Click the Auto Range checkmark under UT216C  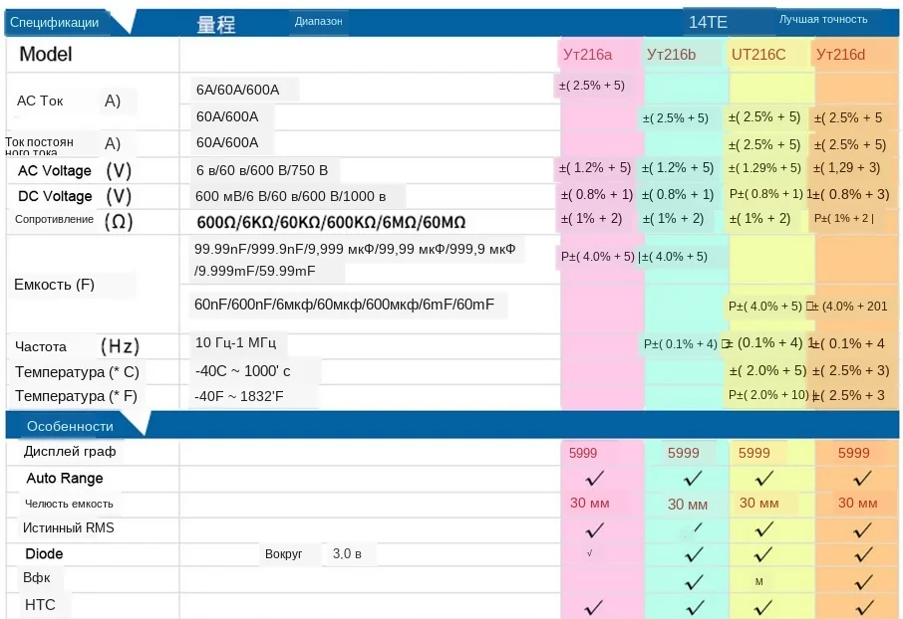click(763, 478)
